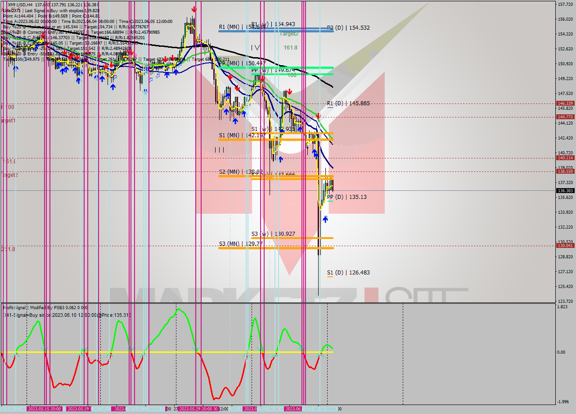Click the 'Time B:2023.06.04 08:00:00' text
This screenshot has width=576, height=414.
pyautogui.click(x=88, y=21)
